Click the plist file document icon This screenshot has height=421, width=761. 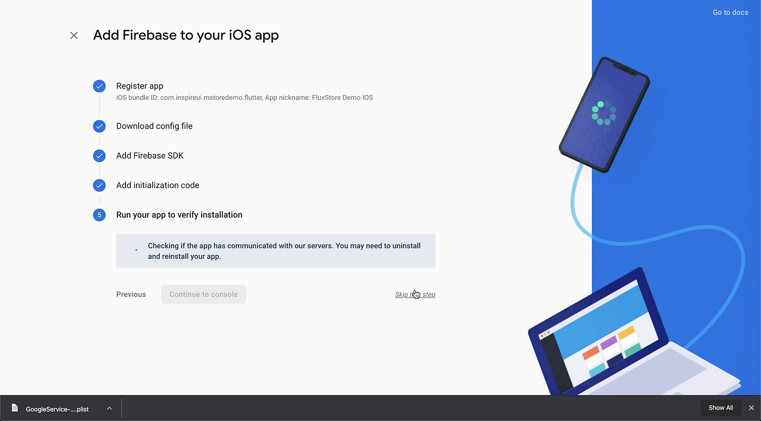pos(15,408)
